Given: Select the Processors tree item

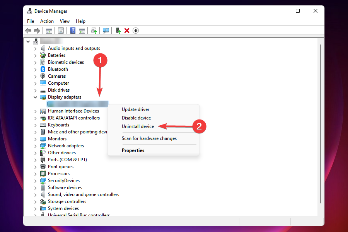Looking at the screenshot, I should pyautogui.click(x=59, y=174).
